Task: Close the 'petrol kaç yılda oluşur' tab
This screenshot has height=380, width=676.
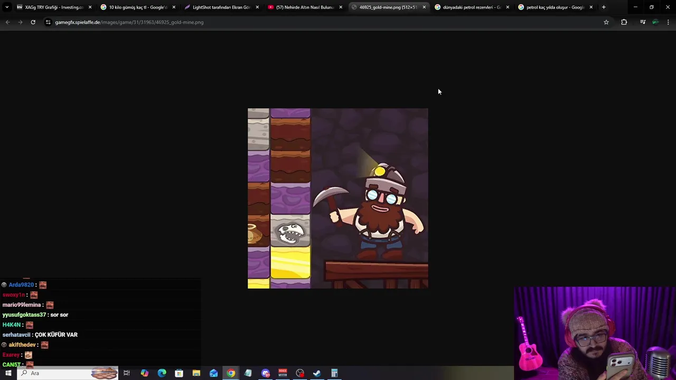Action: (591, 7)
